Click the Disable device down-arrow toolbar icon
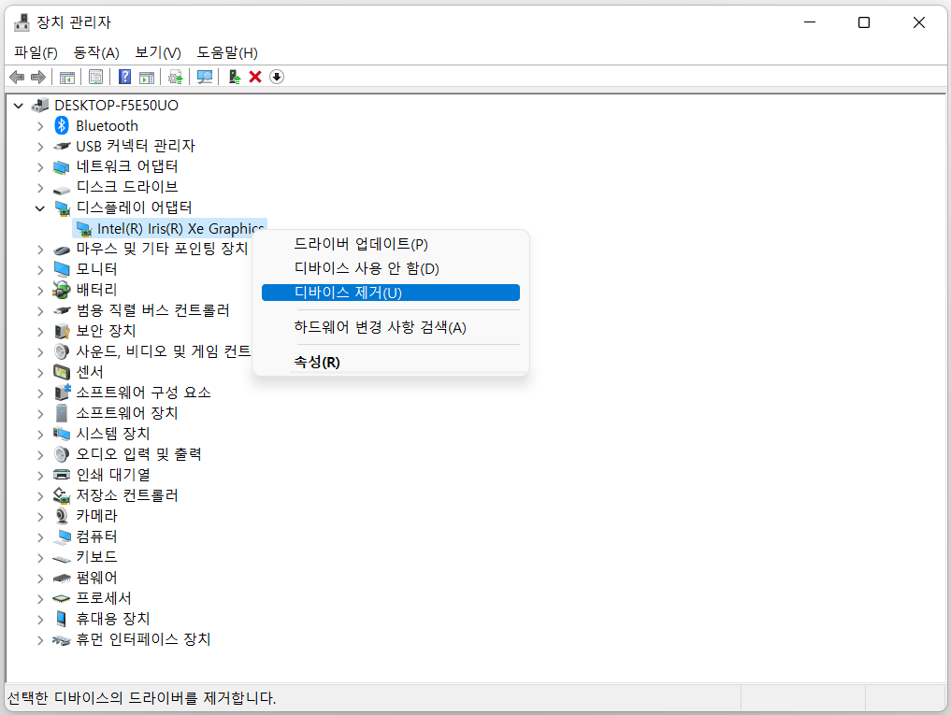Viewport: 951px width, 715px height. pyautogui.click(x=276, y=77)
